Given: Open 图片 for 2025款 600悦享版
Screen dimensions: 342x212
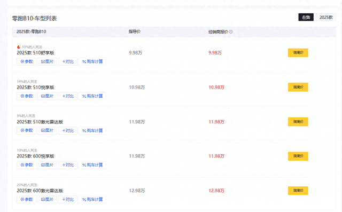Looking at the screenshot, I should [47, 165].
